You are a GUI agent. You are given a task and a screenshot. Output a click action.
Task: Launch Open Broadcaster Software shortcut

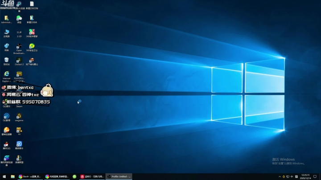pos(19,49)
